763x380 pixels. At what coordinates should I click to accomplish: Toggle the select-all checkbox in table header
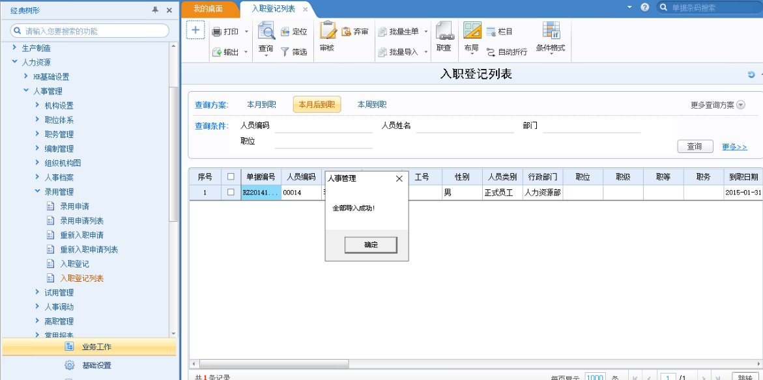(231, 176)
